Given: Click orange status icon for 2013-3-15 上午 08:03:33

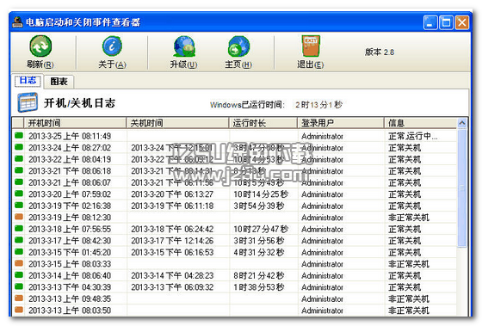Looking at the screenshot, I should pos(19,263).
